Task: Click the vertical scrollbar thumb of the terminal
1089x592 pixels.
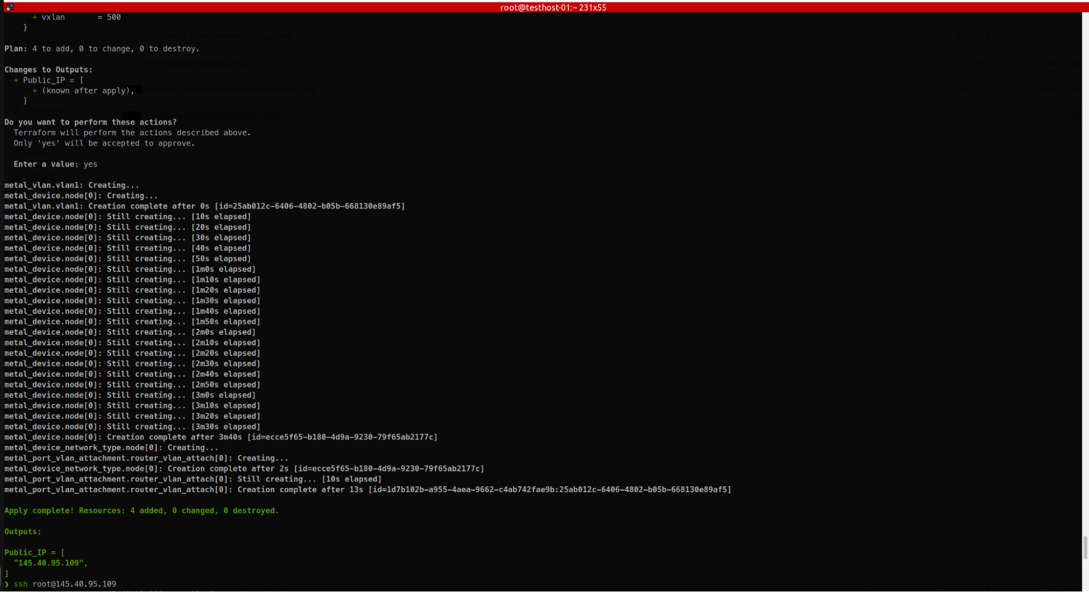Action: (1085, 547)
